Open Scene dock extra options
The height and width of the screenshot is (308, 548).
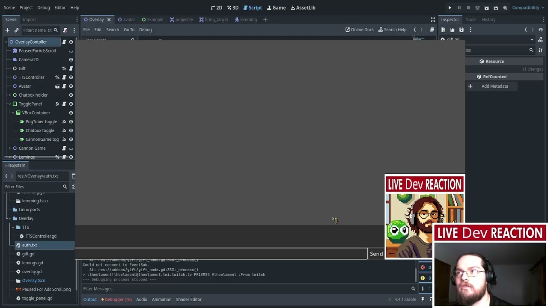pyautogui.click(x=74, y=30)
